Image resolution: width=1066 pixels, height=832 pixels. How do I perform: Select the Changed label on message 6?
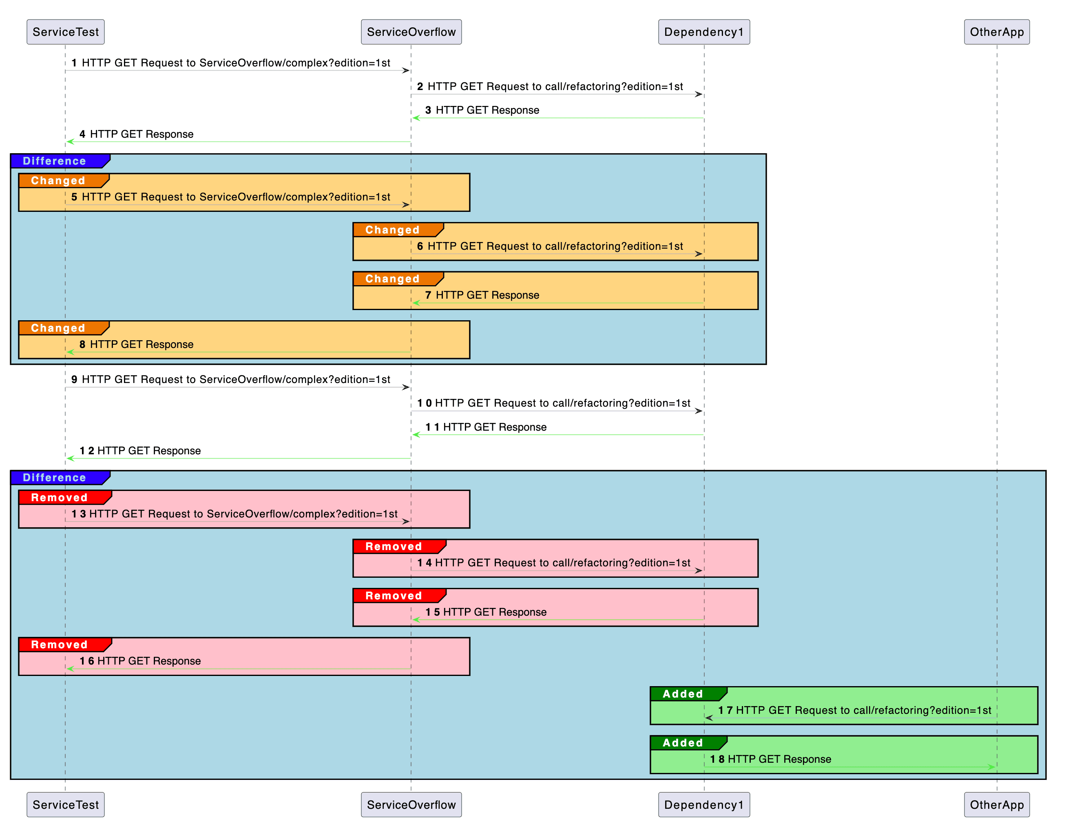click(x=393, y=229)
